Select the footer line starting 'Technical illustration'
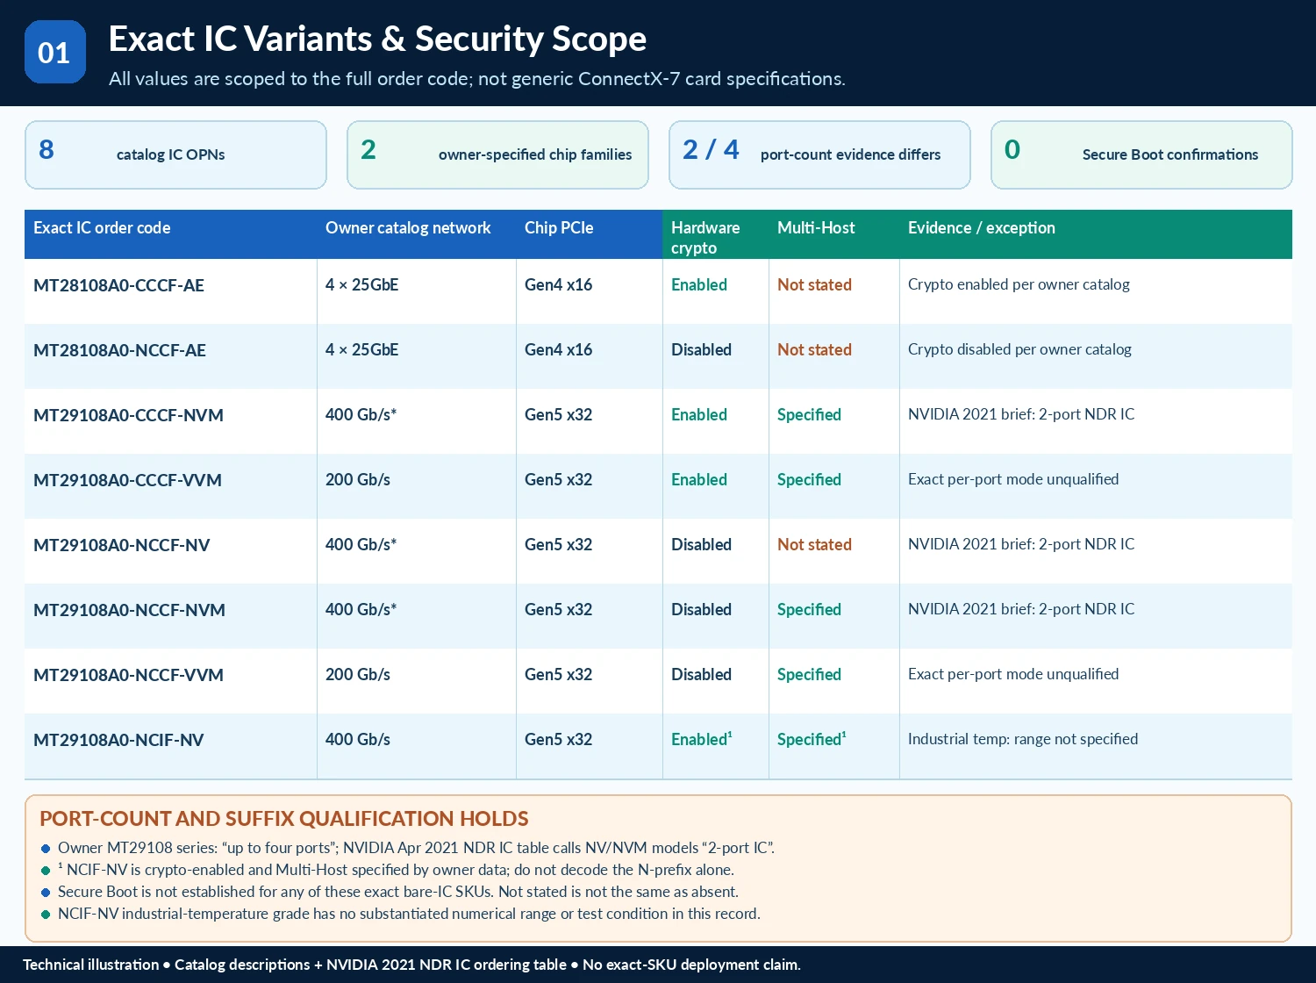 tap(411, 965)
